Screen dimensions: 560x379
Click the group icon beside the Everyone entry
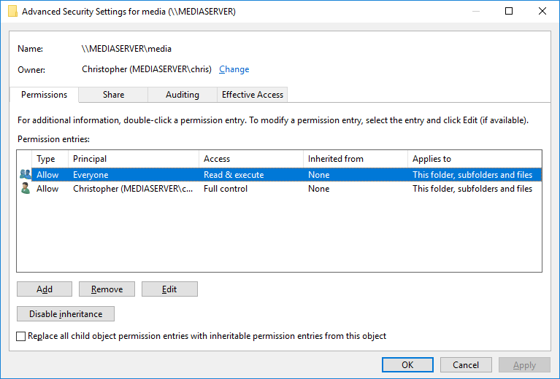point(26,175)
